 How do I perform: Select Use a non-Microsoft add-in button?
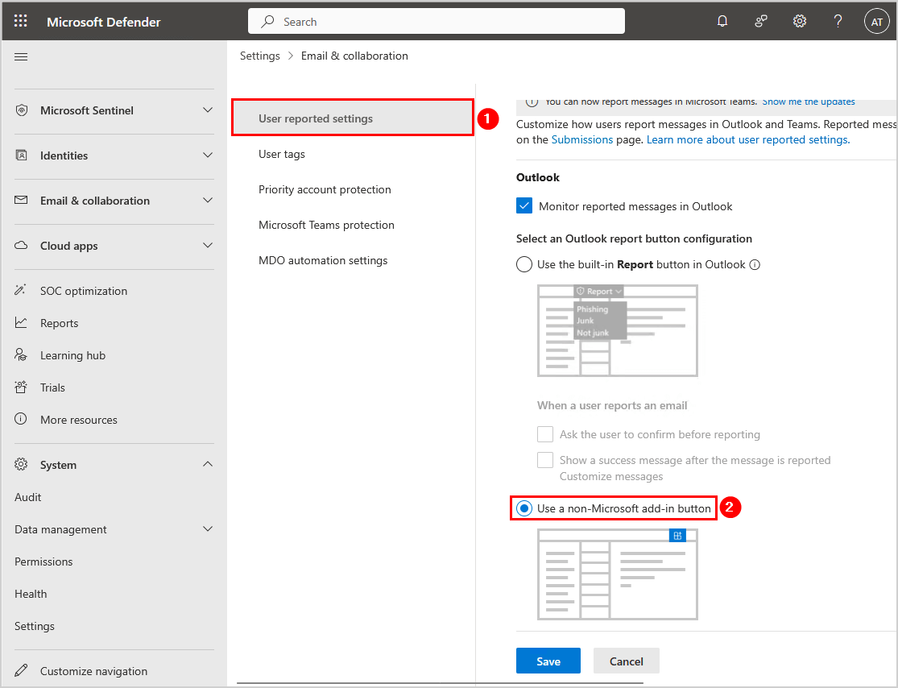pos(524,508)
